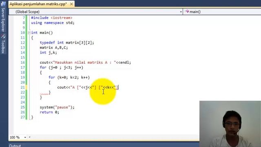261x147 pixels.
Task: Select the Aplikasi penjumlahan matriks.cpp tab
Action: click(x=38, y=4)
